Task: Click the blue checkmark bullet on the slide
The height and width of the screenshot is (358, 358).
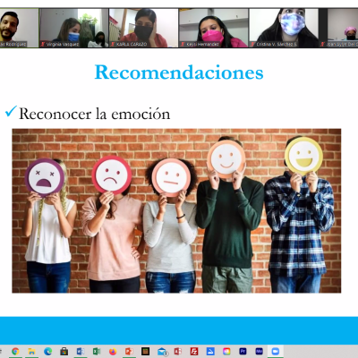Action: (x=11, y=112)
